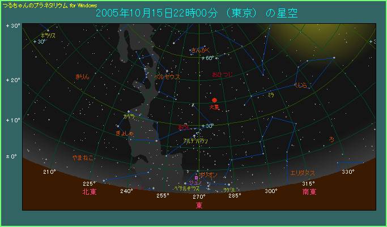Image resolution: width=387 pixels, height=227 pixels.
Task: Select the Capella (カペラ) star label
Action: coord(129,116)
